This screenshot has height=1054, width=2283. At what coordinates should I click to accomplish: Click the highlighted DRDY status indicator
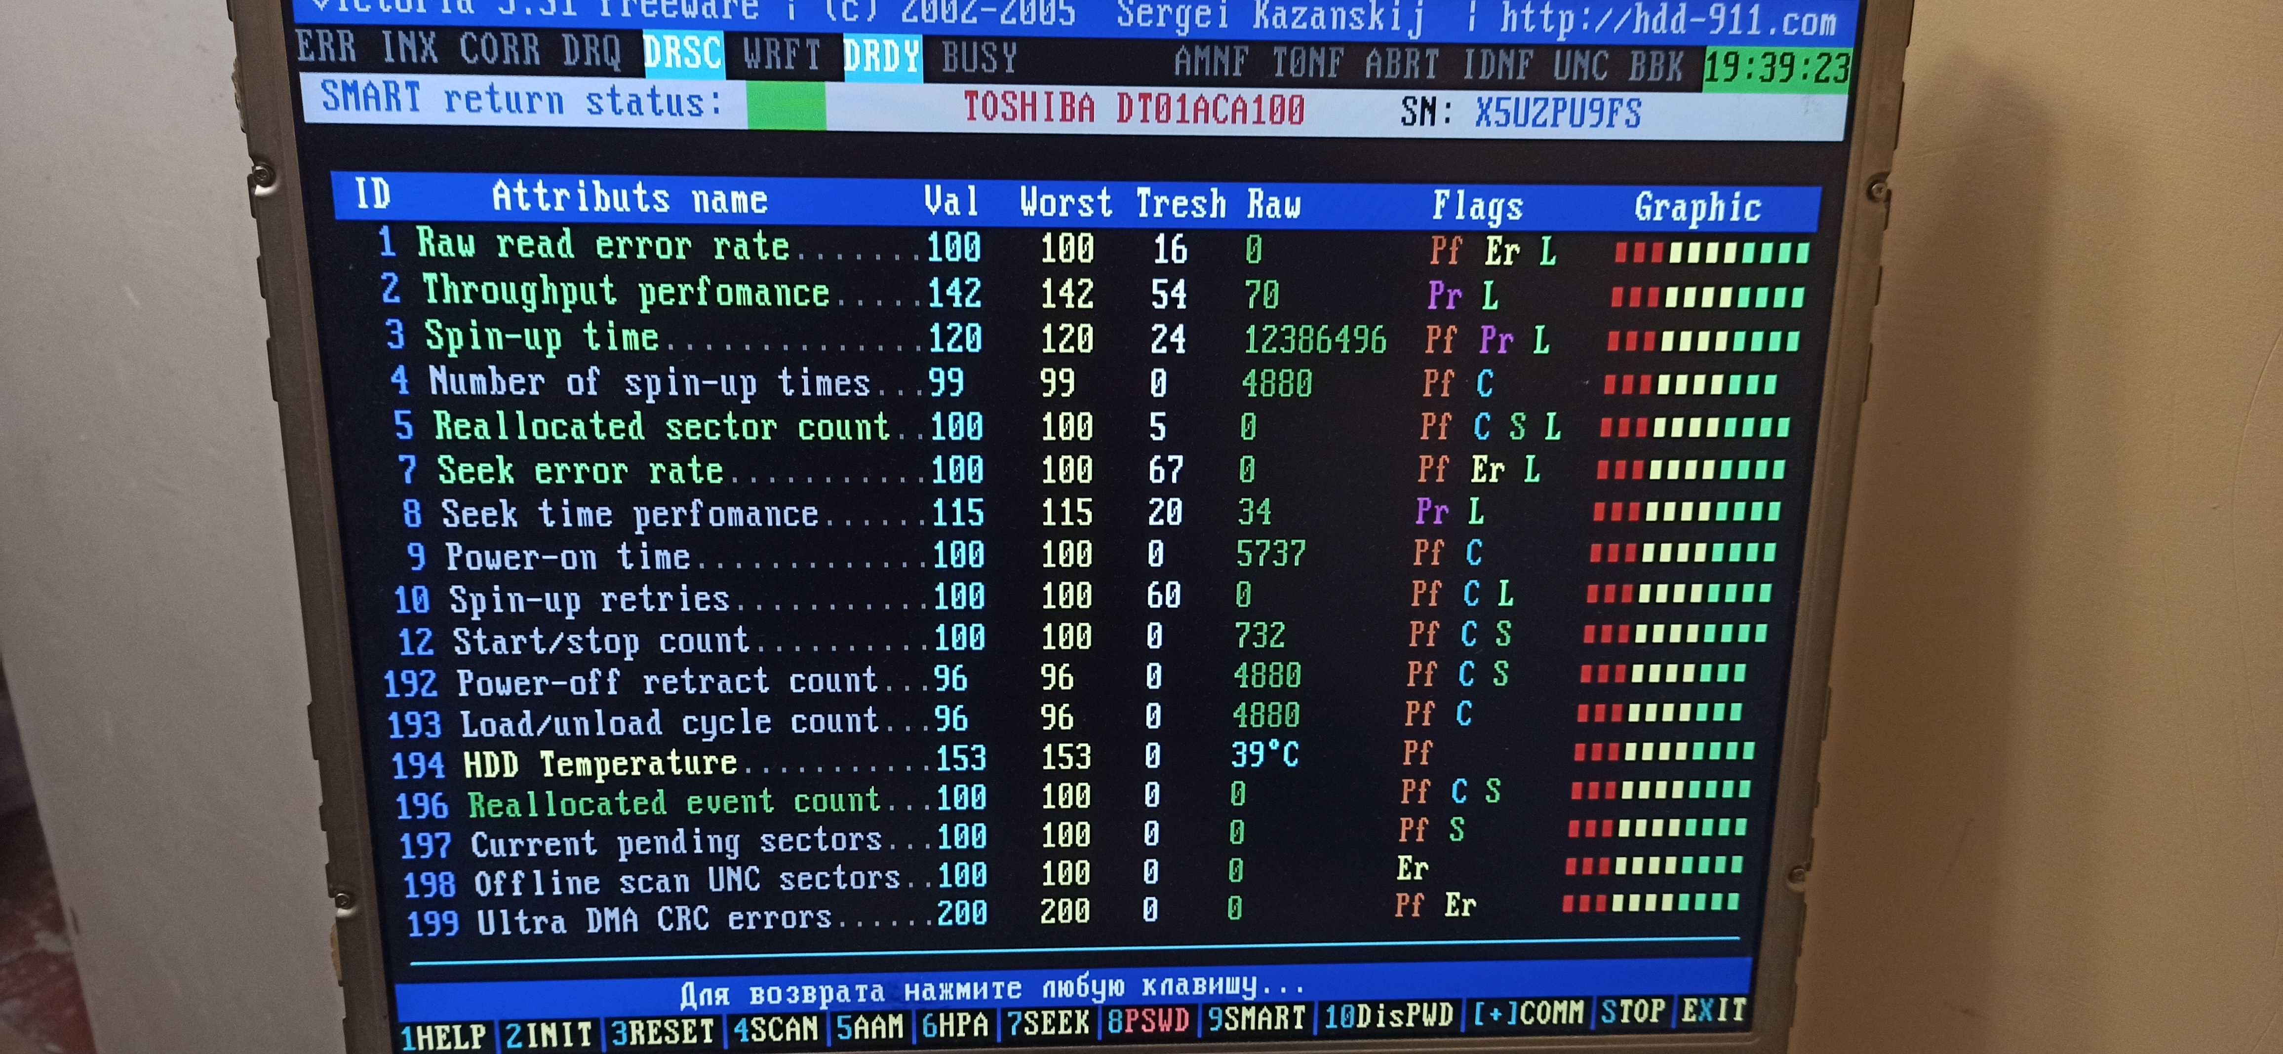(882, 57)
